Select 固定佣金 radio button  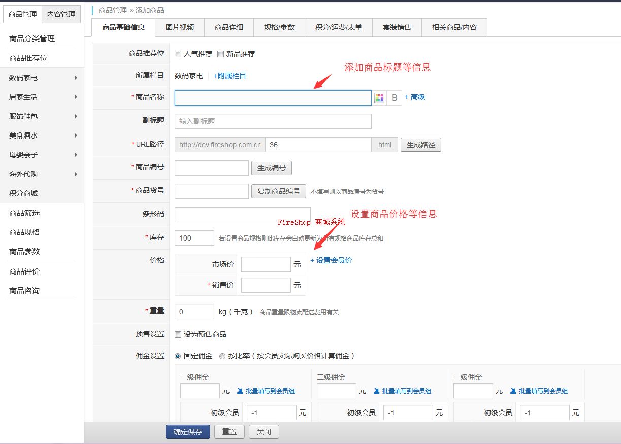[x=178, y=356]
